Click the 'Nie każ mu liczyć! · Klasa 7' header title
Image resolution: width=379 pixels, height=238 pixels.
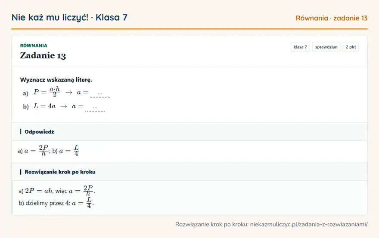click(x=69, y=18)
